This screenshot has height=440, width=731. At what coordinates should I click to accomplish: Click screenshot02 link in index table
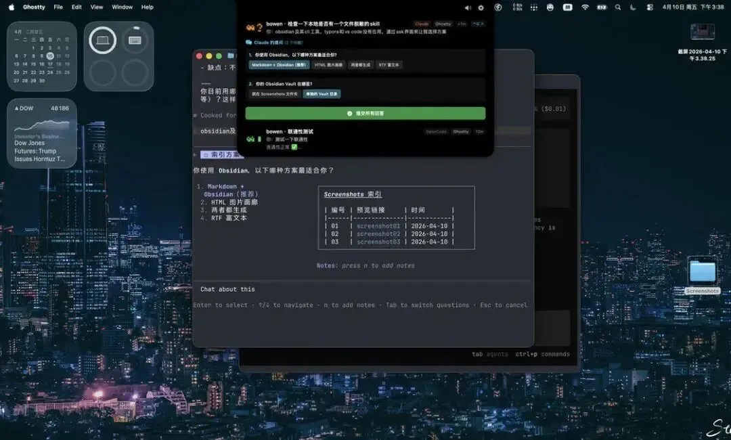(378, 234)
